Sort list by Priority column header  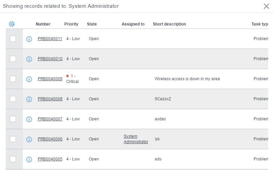(x=71, y=24)
